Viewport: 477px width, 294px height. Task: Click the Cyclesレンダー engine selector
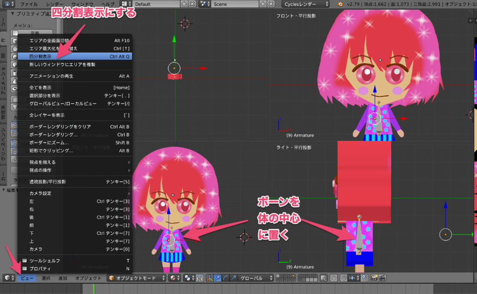click(x=305, y=4)
